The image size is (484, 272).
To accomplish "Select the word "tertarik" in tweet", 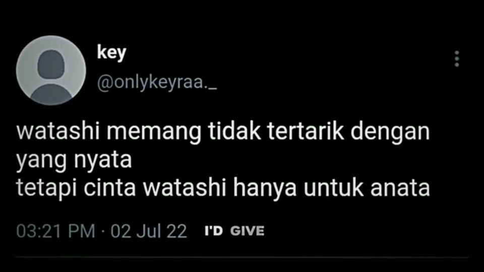I will tap(306, 131).
